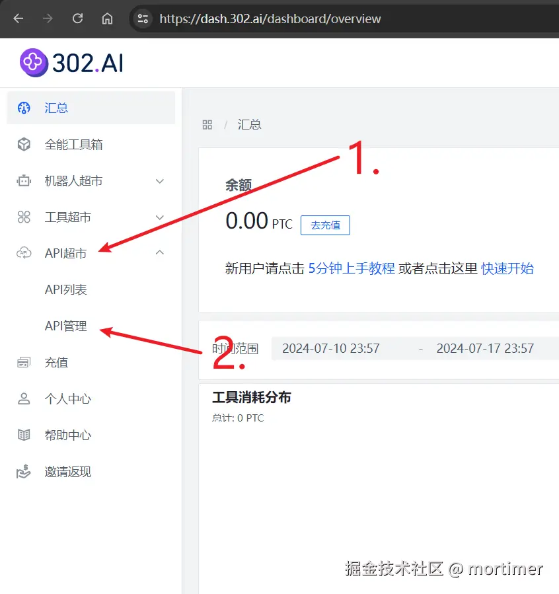Click the 全能工具箱 cube icon

click(x=24, y=144)
